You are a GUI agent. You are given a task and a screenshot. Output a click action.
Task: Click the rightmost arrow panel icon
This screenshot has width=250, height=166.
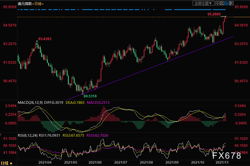point(232,3)
